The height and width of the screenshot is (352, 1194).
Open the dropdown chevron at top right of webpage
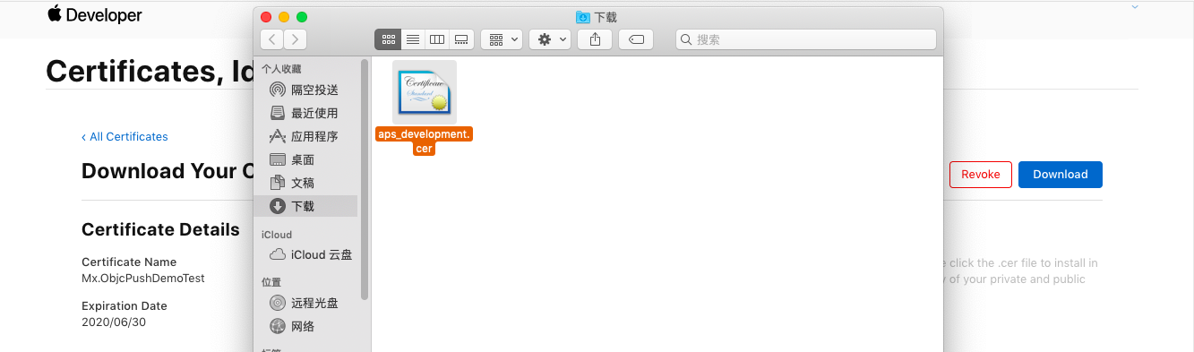coord(1135,7)
